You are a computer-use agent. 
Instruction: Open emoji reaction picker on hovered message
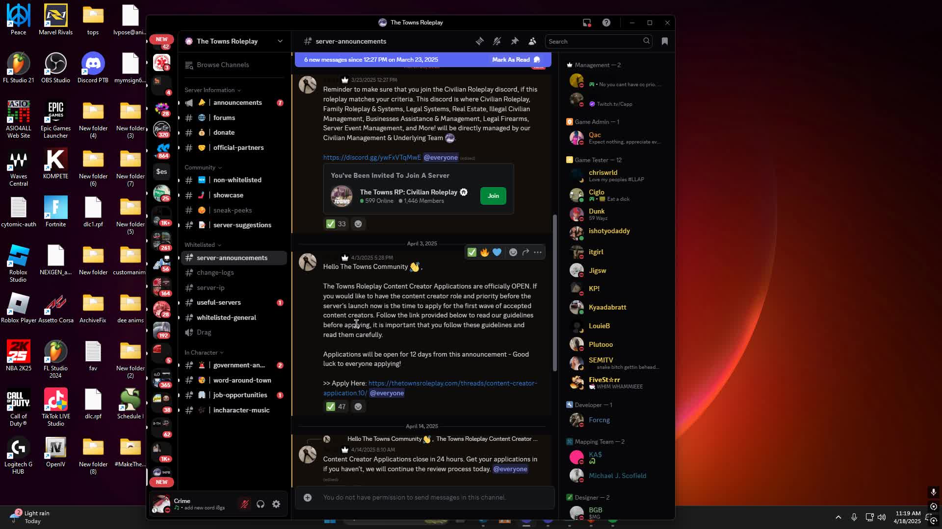(513, 252)
